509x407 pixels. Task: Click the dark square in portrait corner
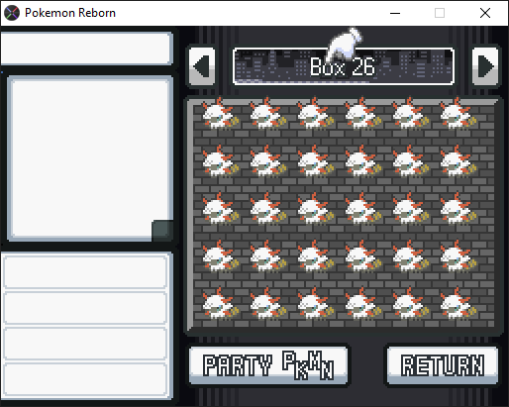point(162,231)
